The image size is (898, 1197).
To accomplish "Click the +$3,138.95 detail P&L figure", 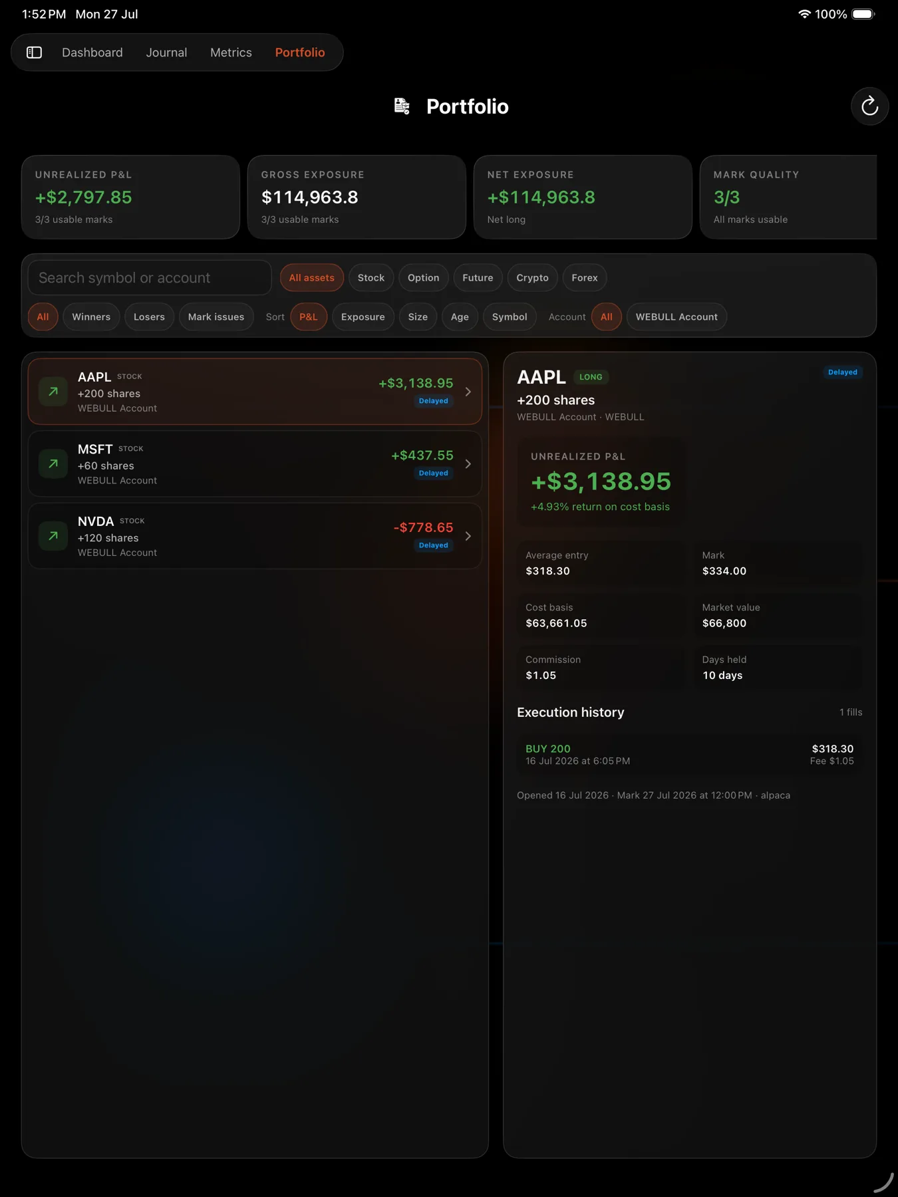I will pos(601,481).
